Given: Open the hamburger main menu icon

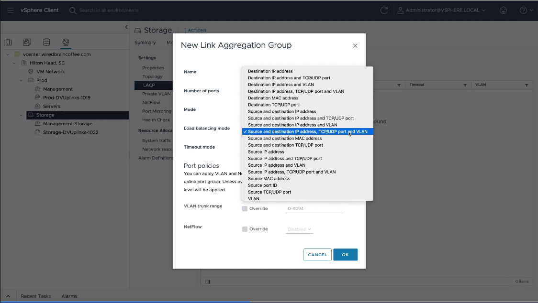Looking at the screenshot, I should pos(11,10).
